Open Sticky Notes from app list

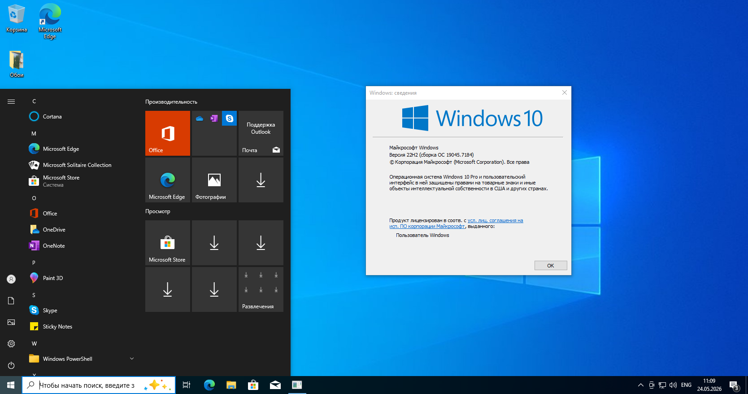pyautogui.click(x=82, y=327)
